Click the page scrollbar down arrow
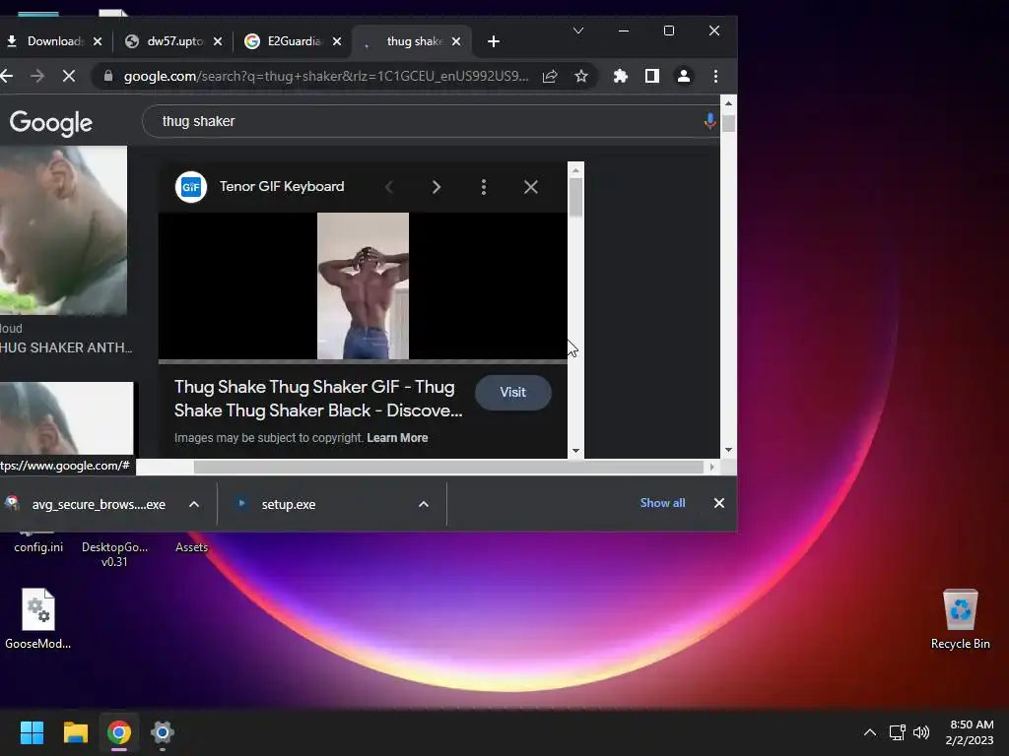 [728, 450]
